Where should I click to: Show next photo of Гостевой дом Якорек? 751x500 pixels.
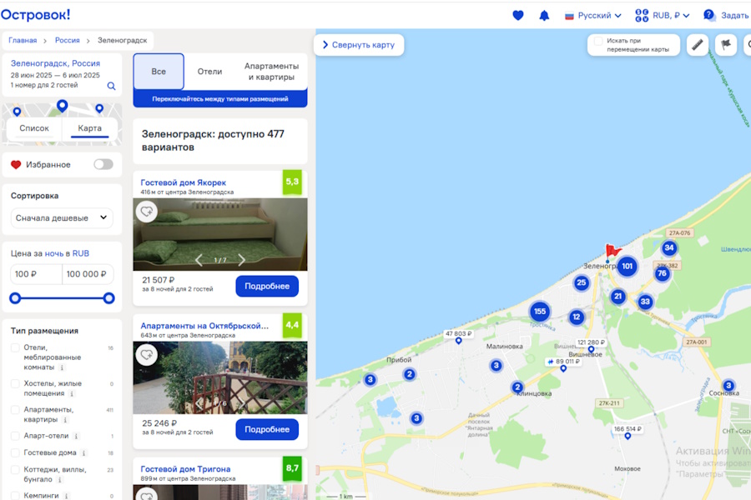pyautogui.click(x=242, y=260)
